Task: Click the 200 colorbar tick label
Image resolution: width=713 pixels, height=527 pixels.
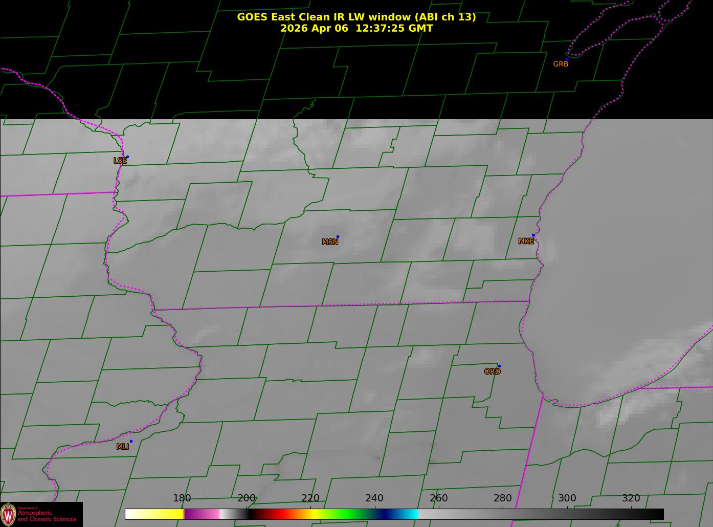Action: pyautogui.click(x=246, y=498)
